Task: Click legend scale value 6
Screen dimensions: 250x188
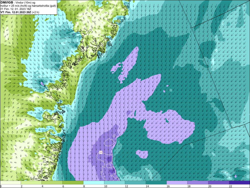Action: click(63, 187)
